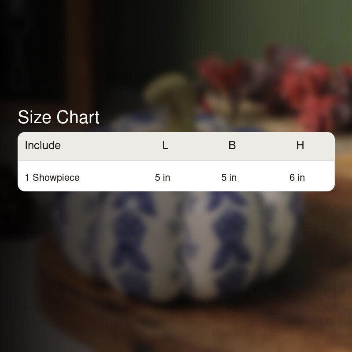Screen dimensions: 352x352
Task: Click the blurred blue pumpkin showpiece image
Action: click(x=177, y=245)
